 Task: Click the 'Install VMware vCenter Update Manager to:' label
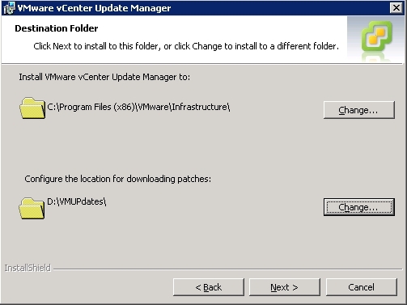(104, 77)
